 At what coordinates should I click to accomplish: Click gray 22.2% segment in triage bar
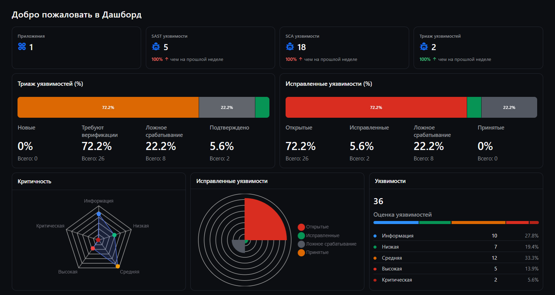(227, 107)
